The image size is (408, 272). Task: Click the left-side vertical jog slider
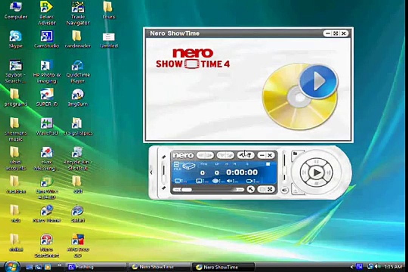[164, 172]
